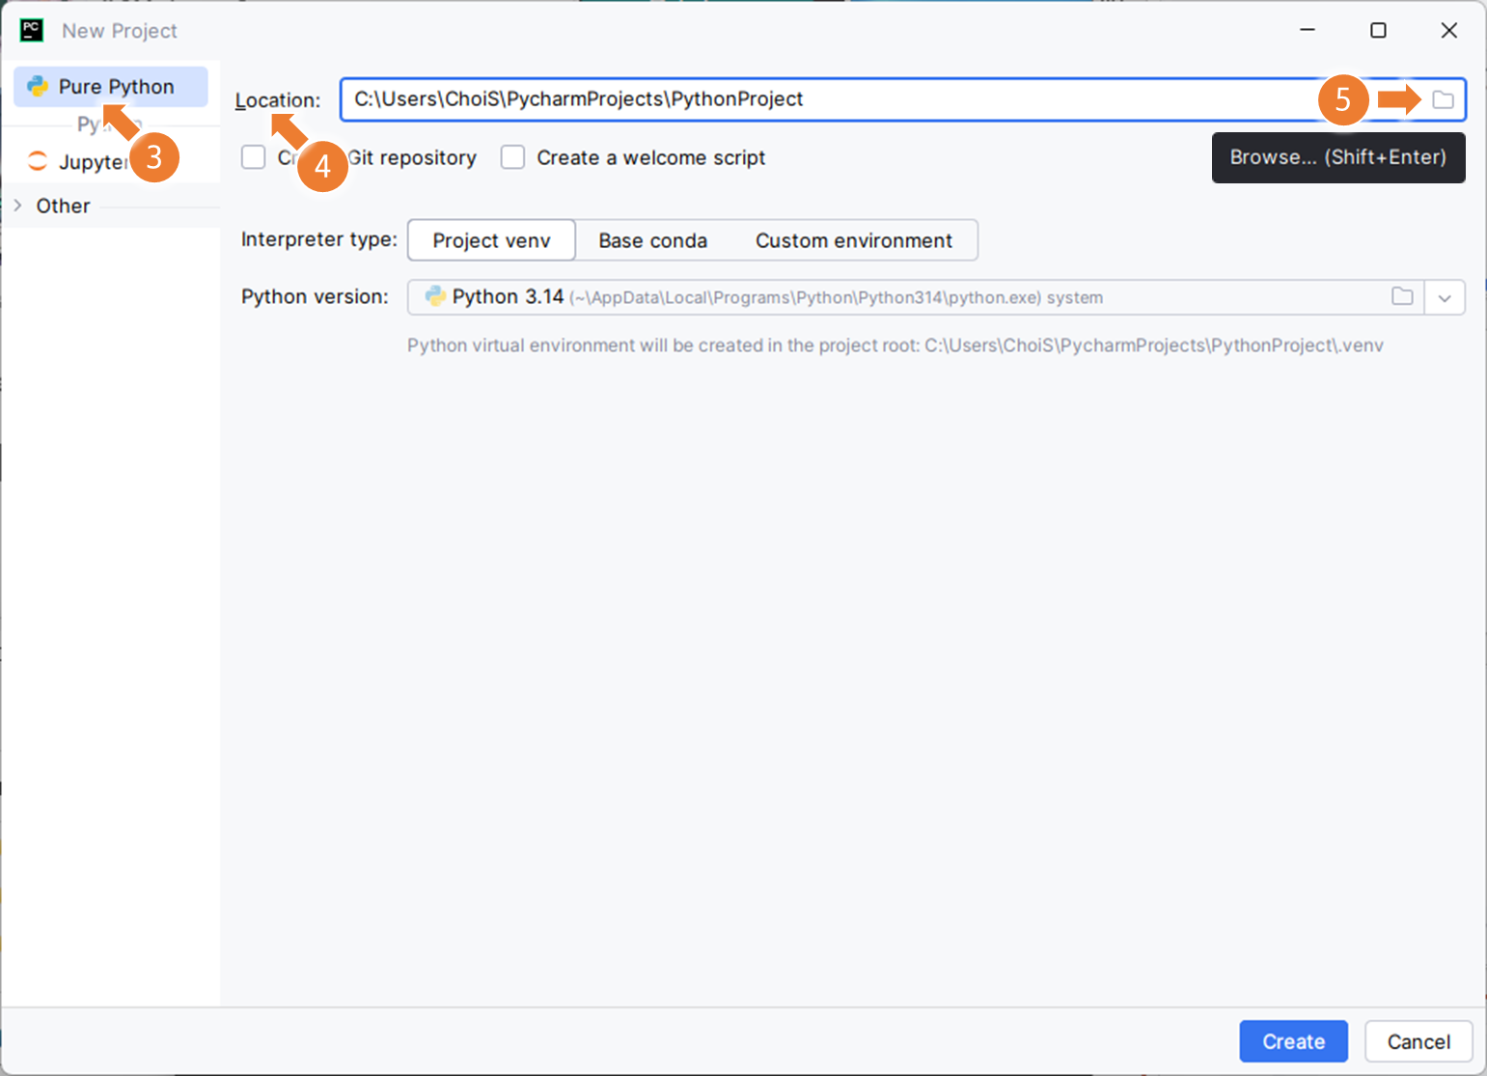Image resolution: width=1487 pixels, height=1076 pixels.
Task: Click the Browse folder icon in Location field
Action: click(1443, 99)
